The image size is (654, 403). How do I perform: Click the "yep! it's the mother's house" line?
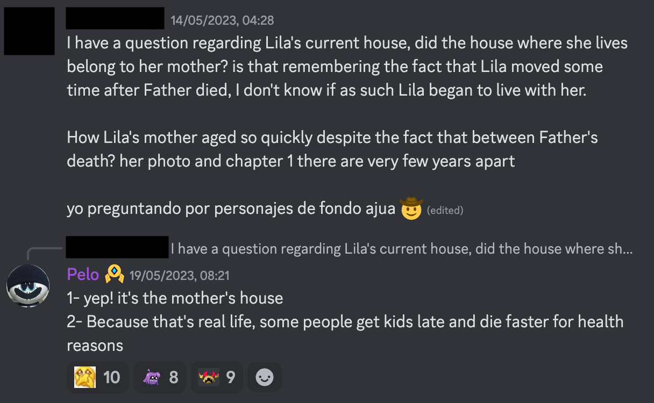tap(175, 298)
